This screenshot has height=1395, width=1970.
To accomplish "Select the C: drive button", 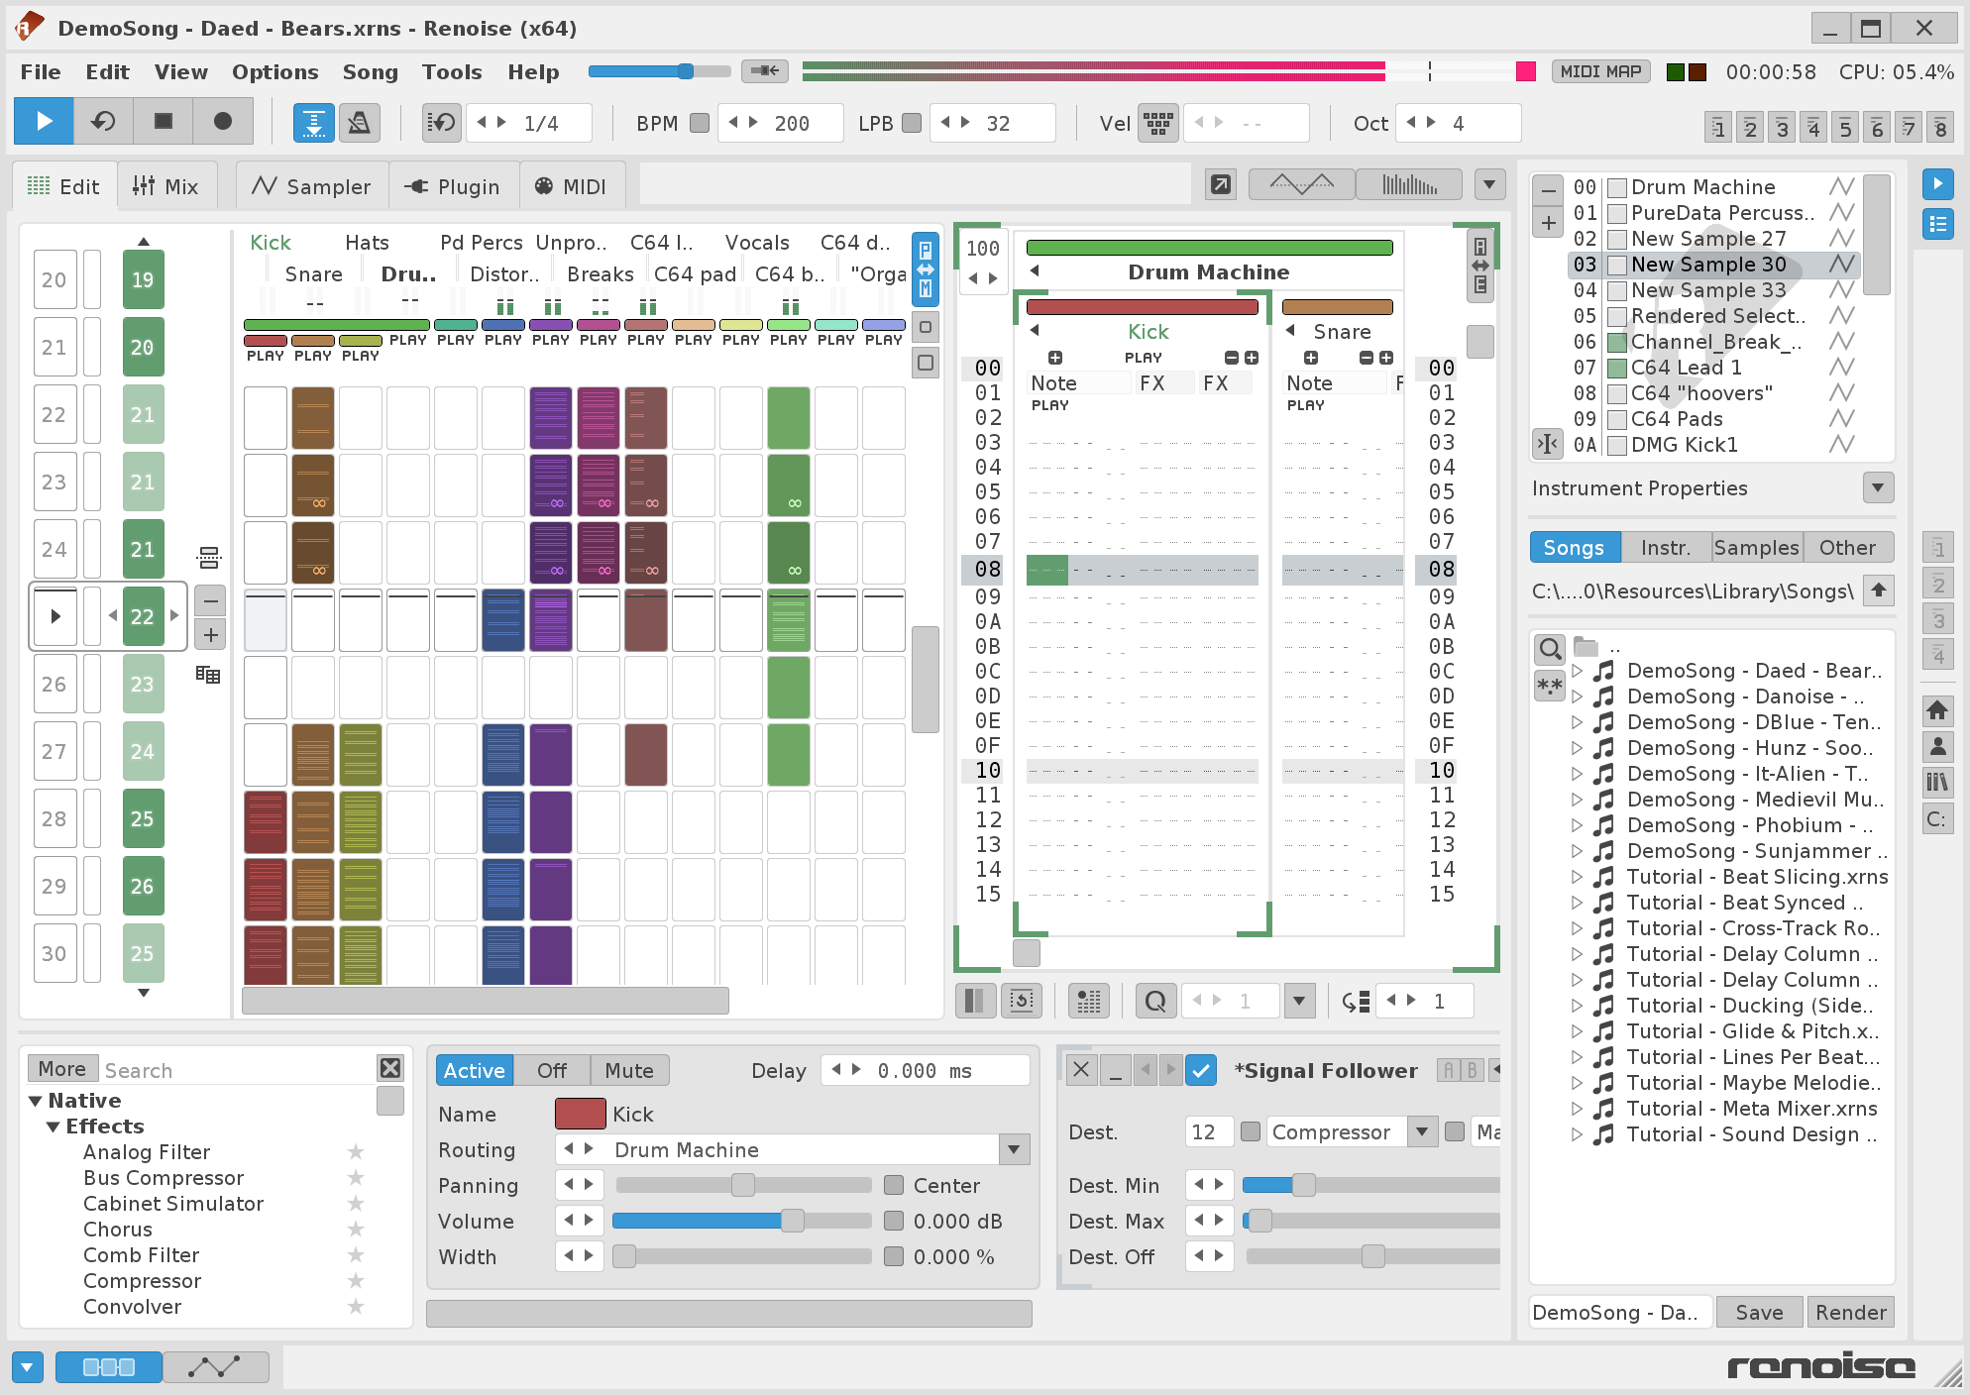I will [1938, 819].
